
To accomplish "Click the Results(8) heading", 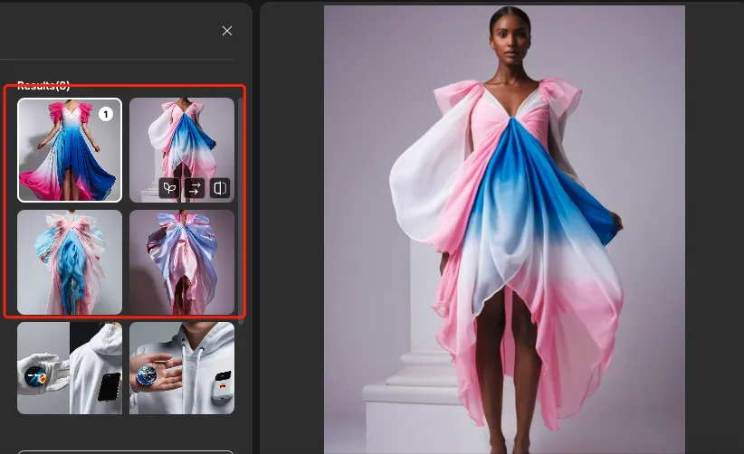I will pyautogui.click(x=43, y=86).
